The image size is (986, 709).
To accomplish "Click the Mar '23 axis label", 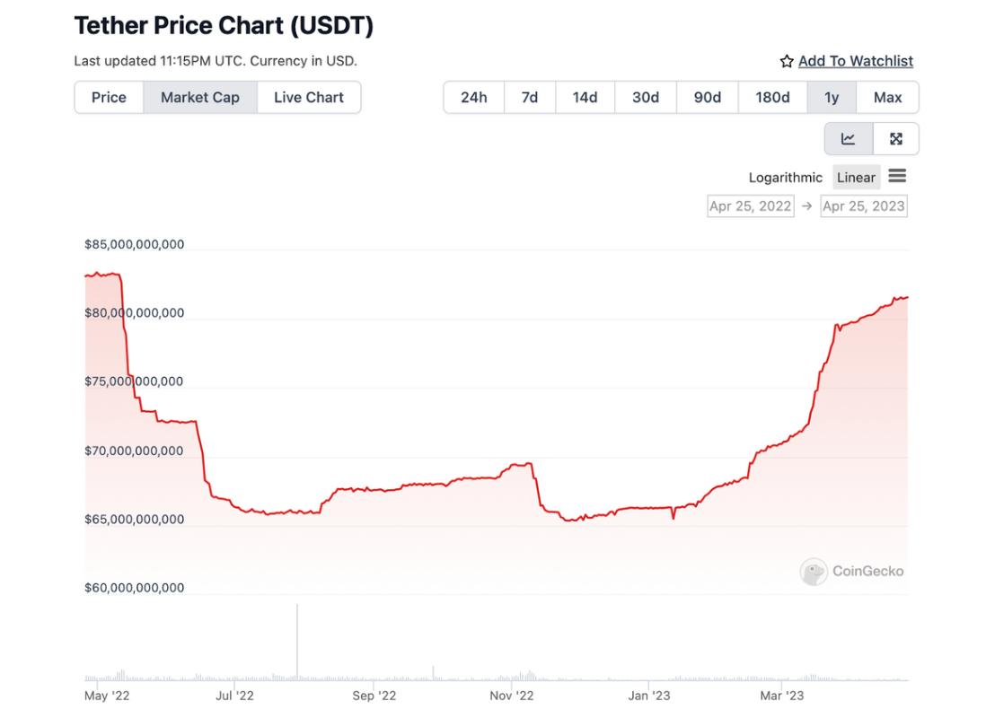I will click(x=781, y=696).
